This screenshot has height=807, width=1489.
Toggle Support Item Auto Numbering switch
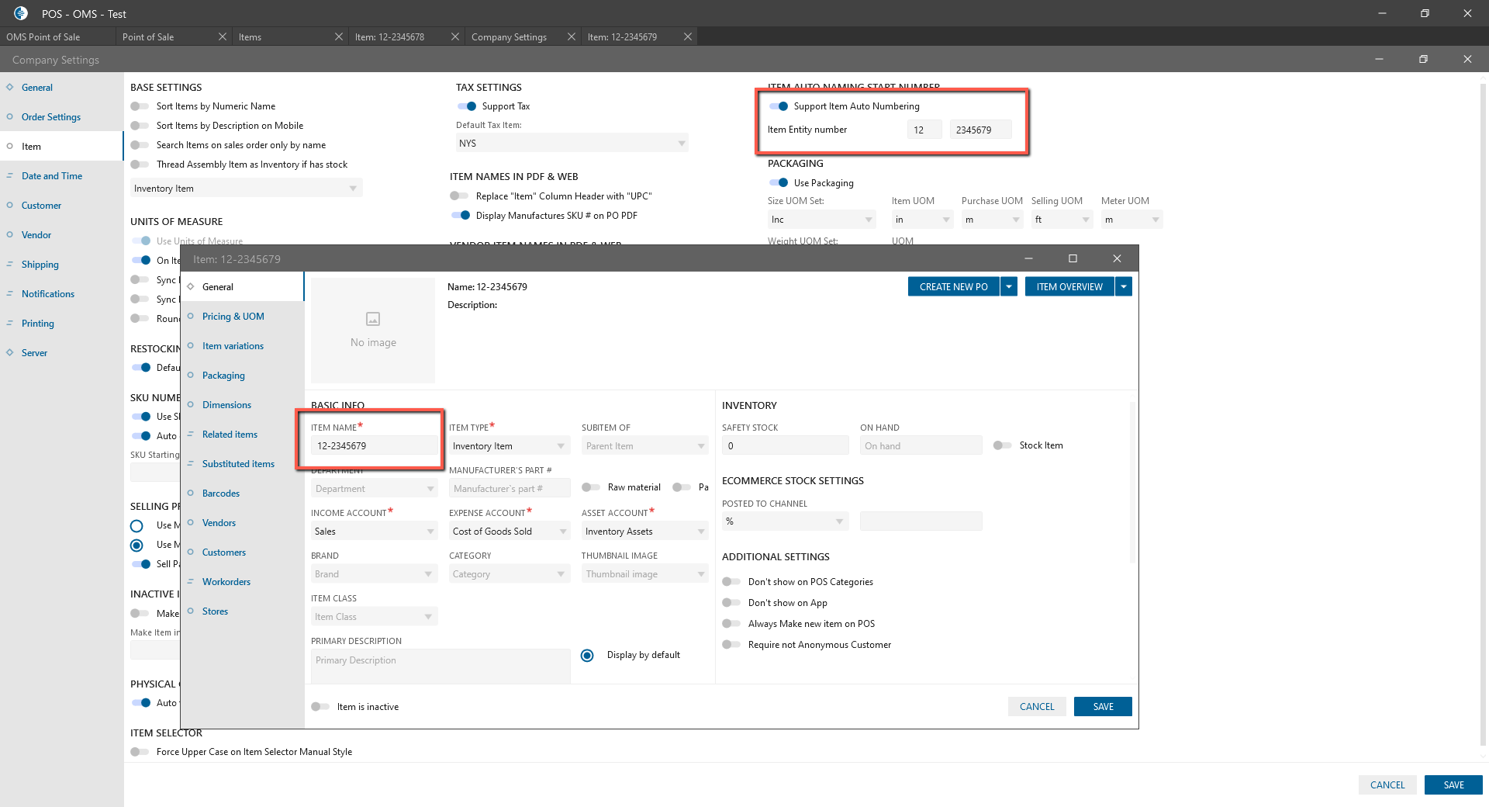click(779, 106)
